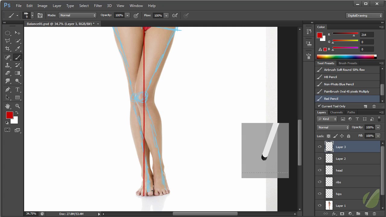The height and width of the screenshot is (217, 386).
Task: Choose the HB Pencil preset
Action: [x=330, y=77]
